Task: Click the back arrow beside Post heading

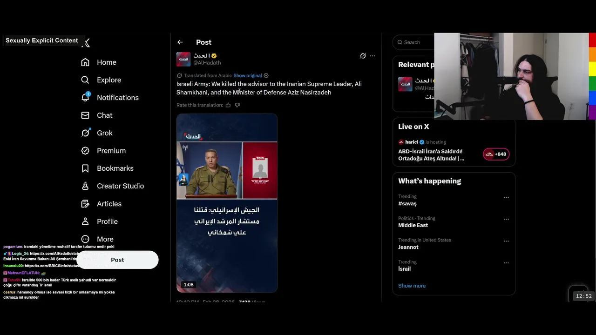Action: [180, 42]
